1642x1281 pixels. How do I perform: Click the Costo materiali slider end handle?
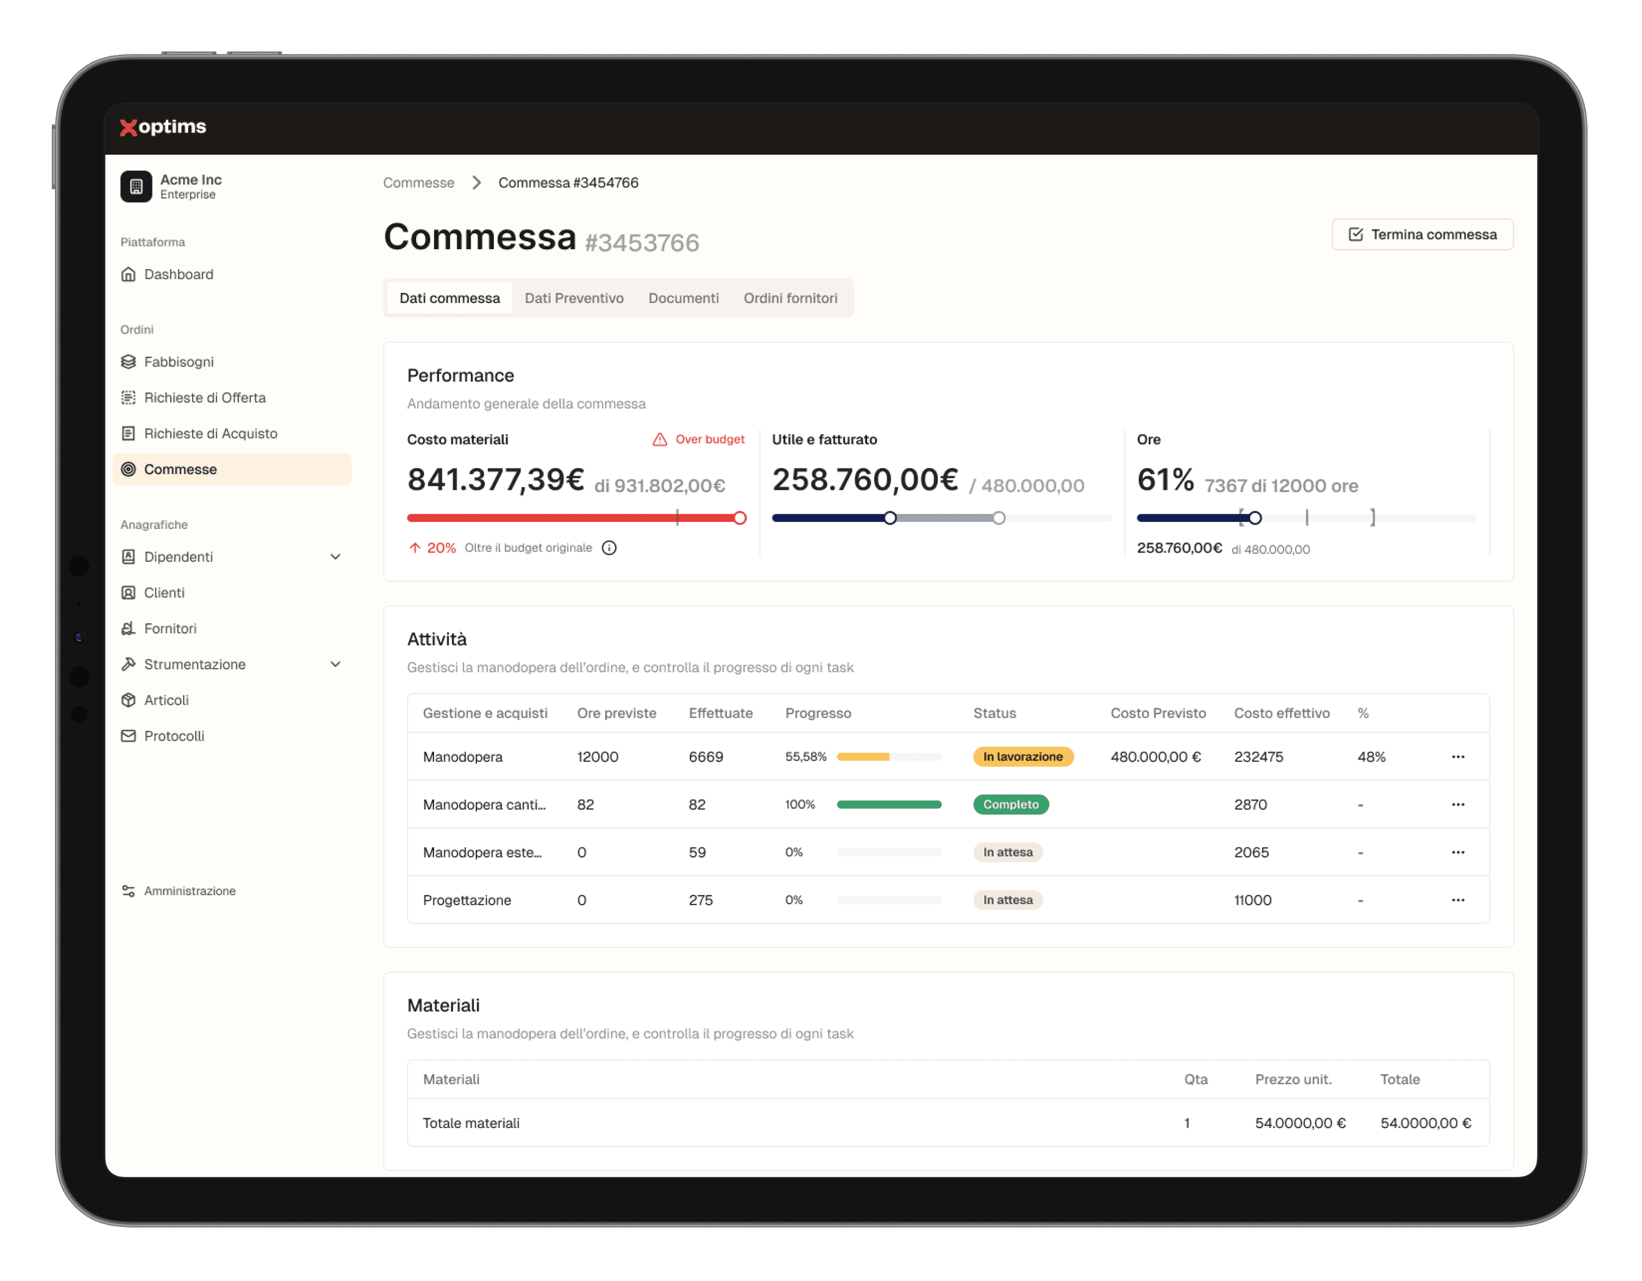[740, 518]
